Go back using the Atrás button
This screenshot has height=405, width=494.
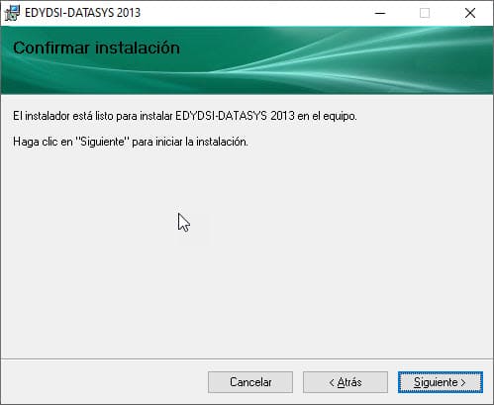click(x=346, y=382)
